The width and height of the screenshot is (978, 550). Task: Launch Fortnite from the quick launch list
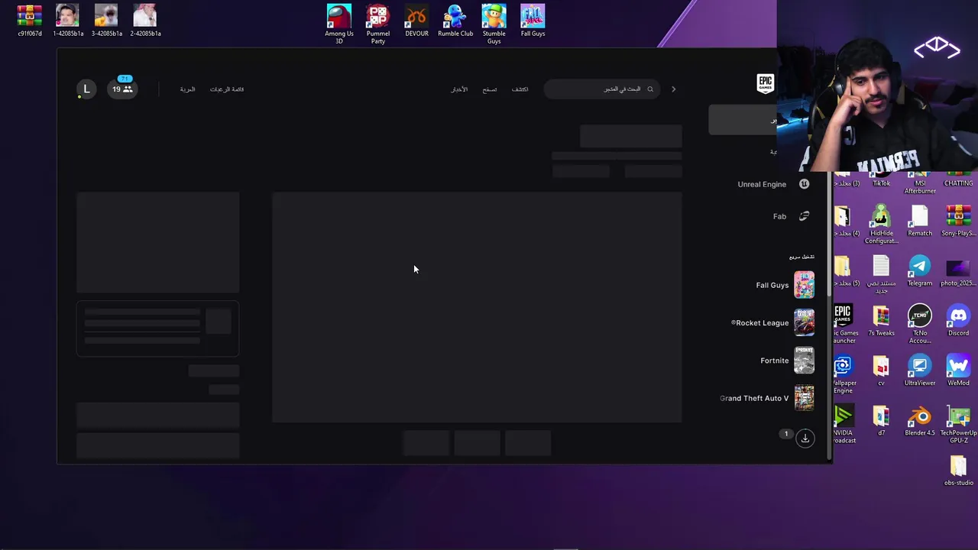pyautogui.click(x=787, y=361)
